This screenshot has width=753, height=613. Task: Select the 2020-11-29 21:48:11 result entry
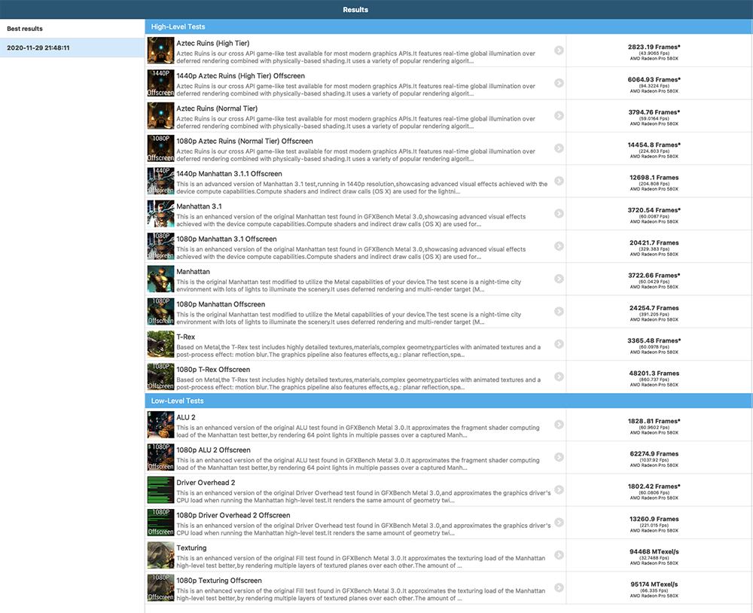[x=72, y=48]
